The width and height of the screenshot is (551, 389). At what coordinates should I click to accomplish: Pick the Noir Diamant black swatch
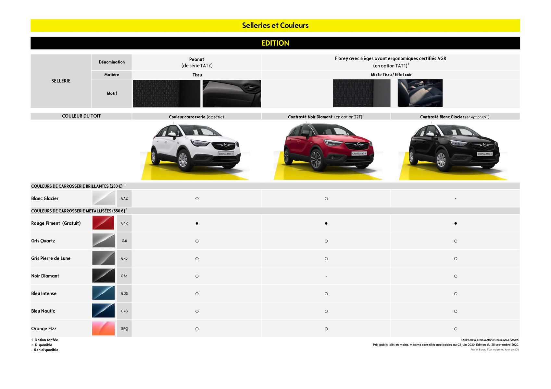coord(104,276)
